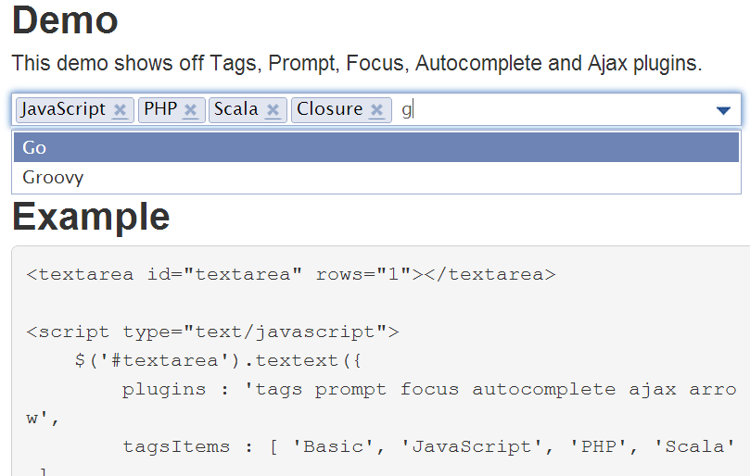
Task: Click the Closure tag label
Action: [x=329, y=109]
